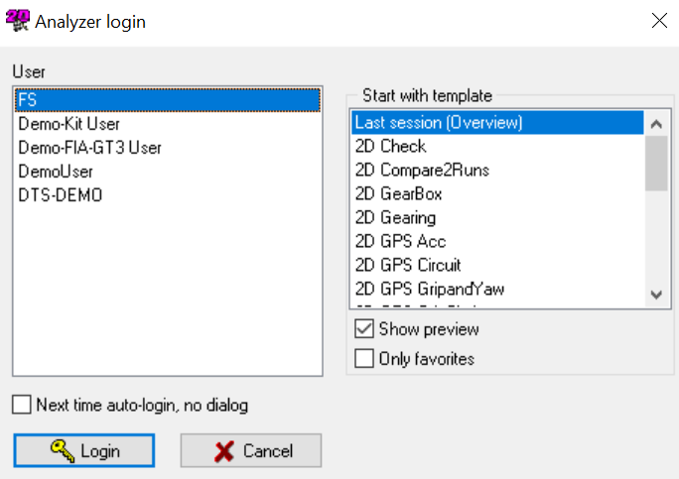
Task: Select Last session (Overview) template
Action: (x=439, y=123)
